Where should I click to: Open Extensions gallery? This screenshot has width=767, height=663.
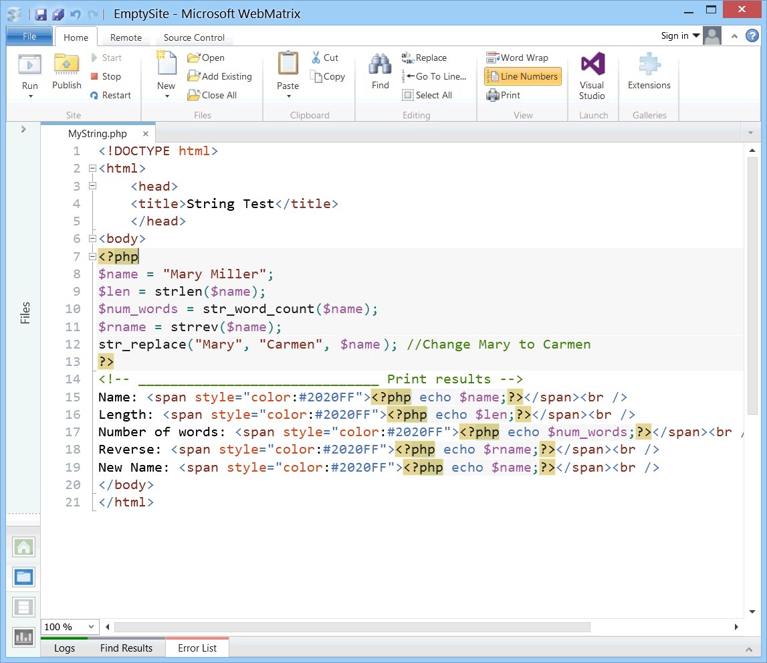[x=649, y=70]
